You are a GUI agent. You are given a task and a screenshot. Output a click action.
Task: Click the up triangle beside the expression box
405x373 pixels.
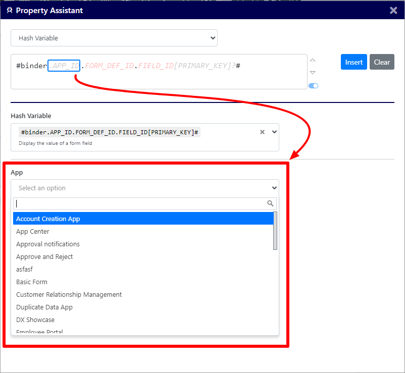click(313, 60)
